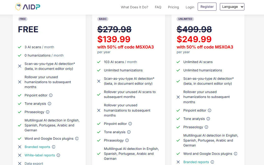
Task: Click the AIDP logo icon
Action: tap(18, 7)
